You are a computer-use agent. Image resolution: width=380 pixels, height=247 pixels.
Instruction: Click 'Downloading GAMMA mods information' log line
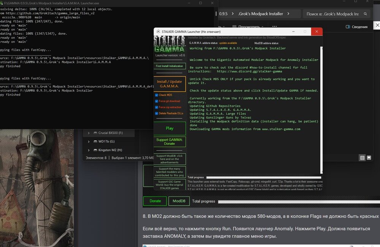point(245,129)
